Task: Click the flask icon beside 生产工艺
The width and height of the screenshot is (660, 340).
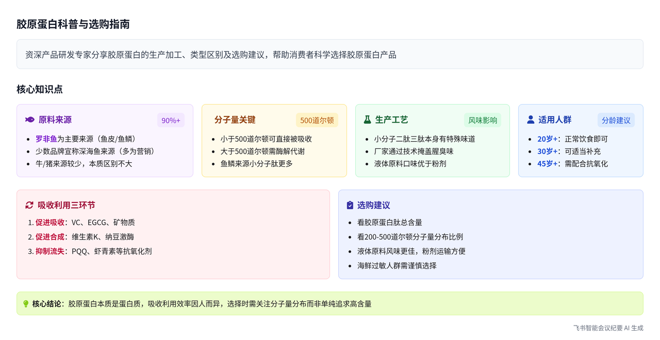Action: click(367, 120)
